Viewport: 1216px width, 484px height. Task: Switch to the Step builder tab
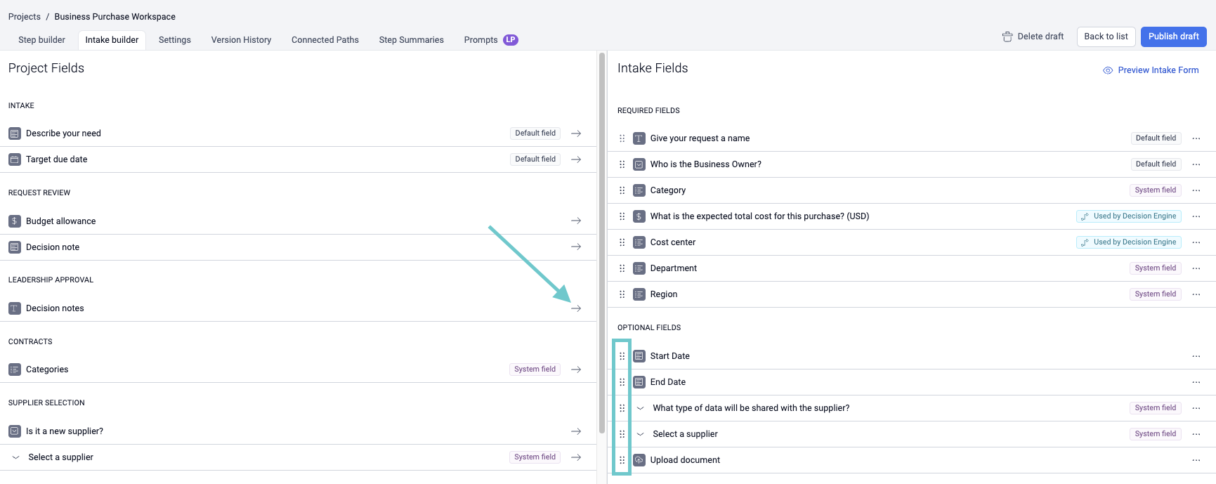41,40
